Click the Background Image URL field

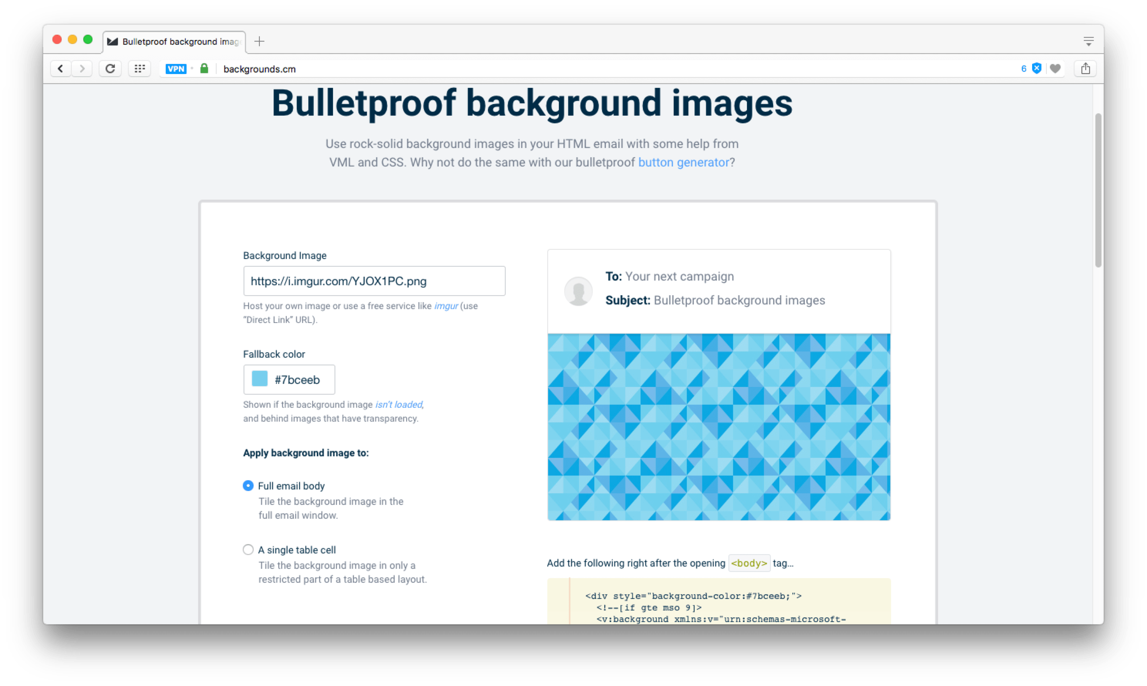[x=374, y=281]
